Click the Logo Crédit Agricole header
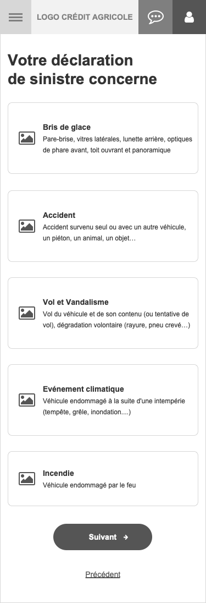Viewport: 206px width, 603px height. pos(85,17)
